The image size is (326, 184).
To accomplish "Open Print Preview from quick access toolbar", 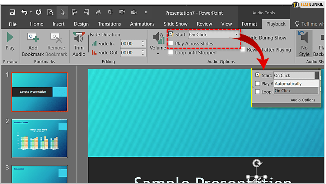I will coord(51,13).
